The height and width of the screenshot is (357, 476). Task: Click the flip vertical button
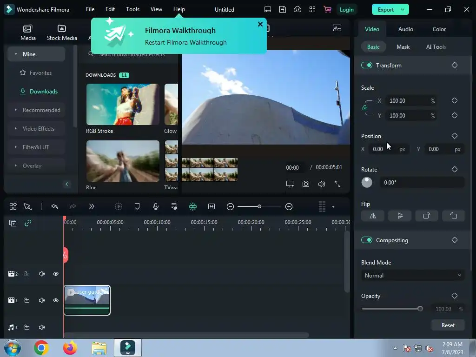tap(400, 216)
